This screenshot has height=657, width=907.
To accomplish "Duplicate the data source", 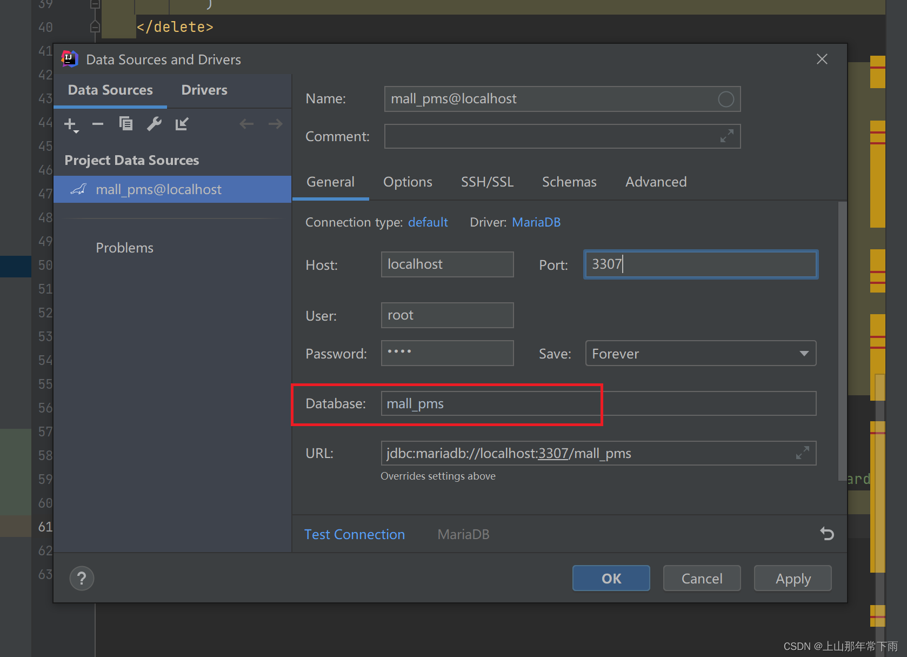I will click(126, 124).
